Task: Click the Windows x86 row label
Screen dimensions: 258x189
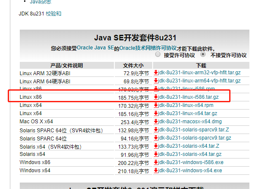Action: (35, 162)
